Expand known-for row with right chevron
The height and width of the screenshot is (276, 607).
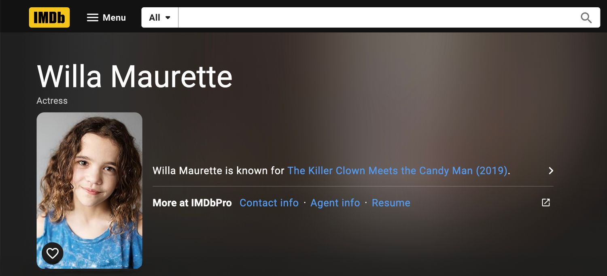point(551,170)
